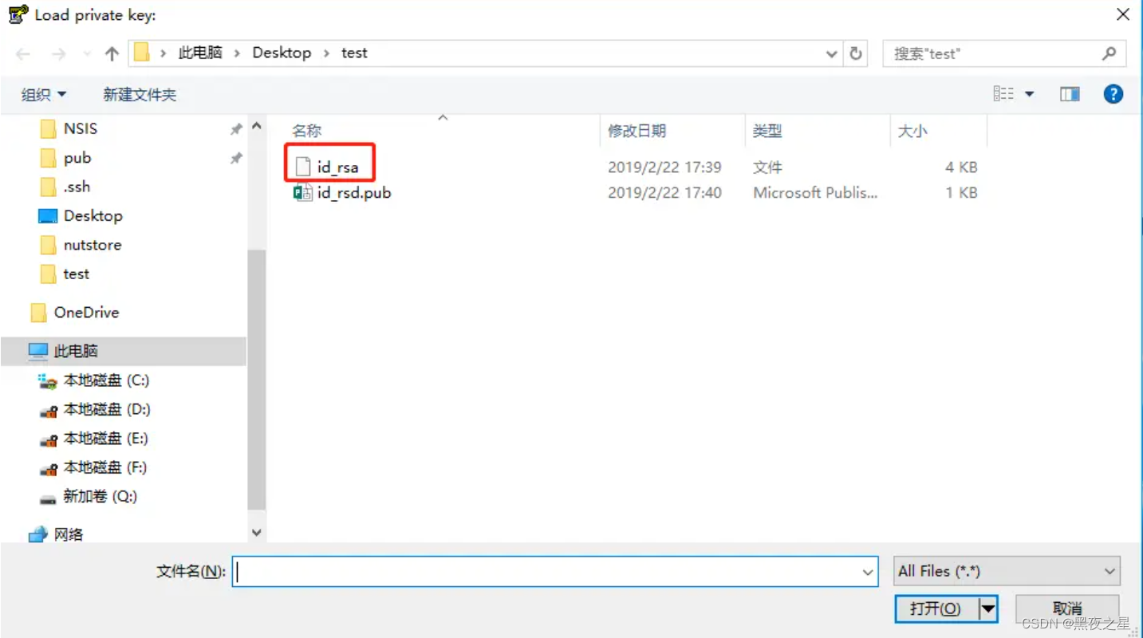1143x638 pixels.
Task: Expand the address bar history dropdown
Action: click(831, 53)
